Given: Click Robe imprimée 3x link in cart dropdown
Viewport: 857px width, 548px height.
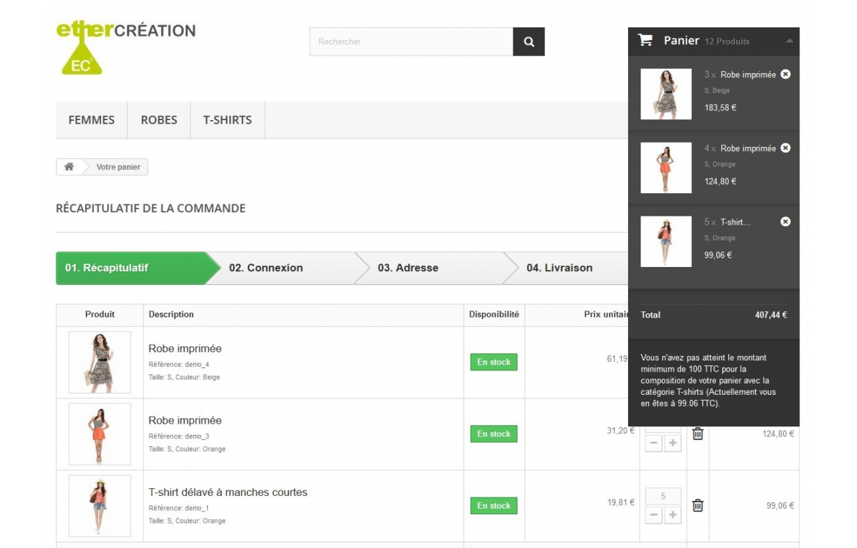Looking at the screenshot, I should 748,74.
